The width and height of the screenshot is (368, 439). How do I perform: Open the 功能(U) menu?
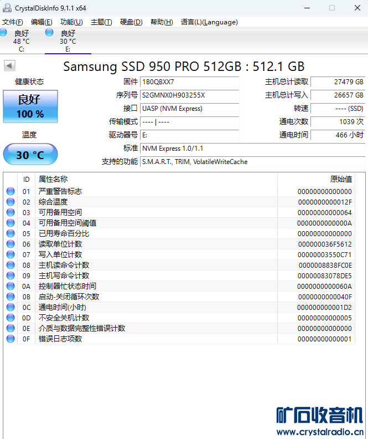(x=71, y=22)
